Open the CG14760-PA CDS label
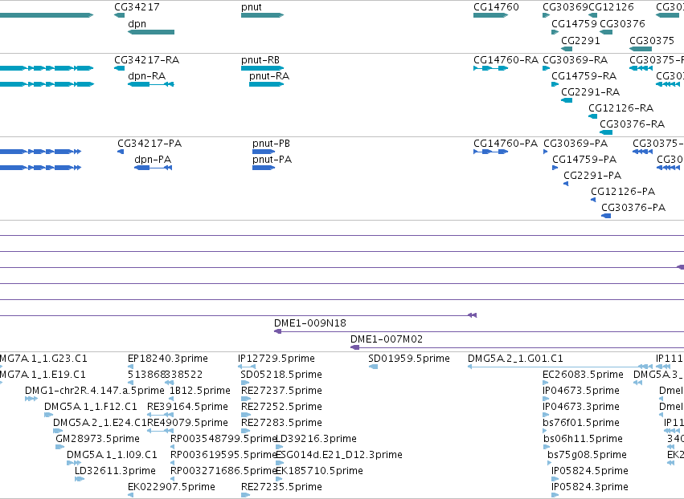The width and height of the screenshot is (684, 499). [506, 144]
